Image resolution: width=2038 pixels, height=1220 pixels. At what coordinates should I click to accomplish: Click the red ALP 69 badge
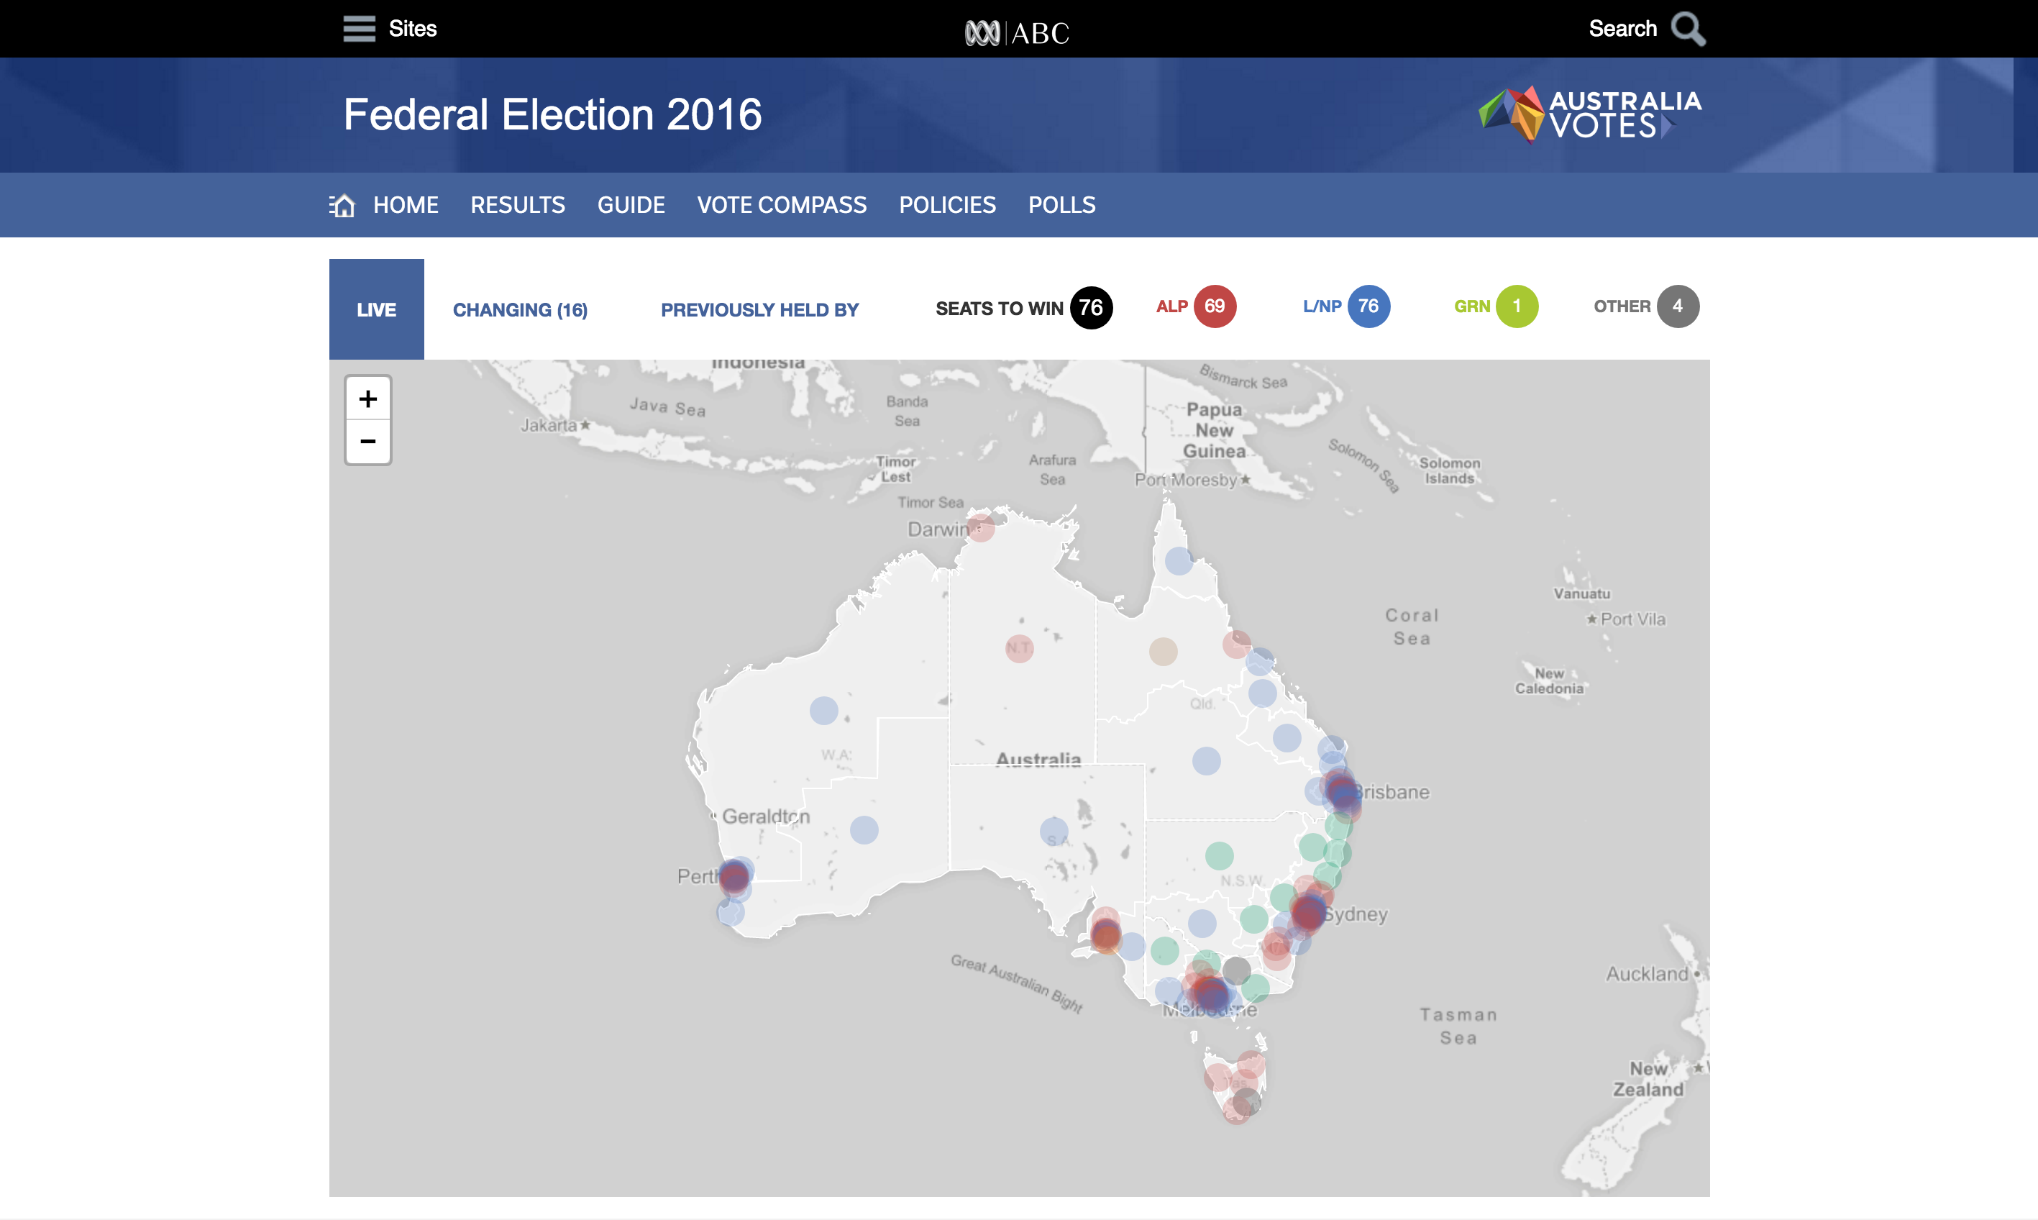1215,306
